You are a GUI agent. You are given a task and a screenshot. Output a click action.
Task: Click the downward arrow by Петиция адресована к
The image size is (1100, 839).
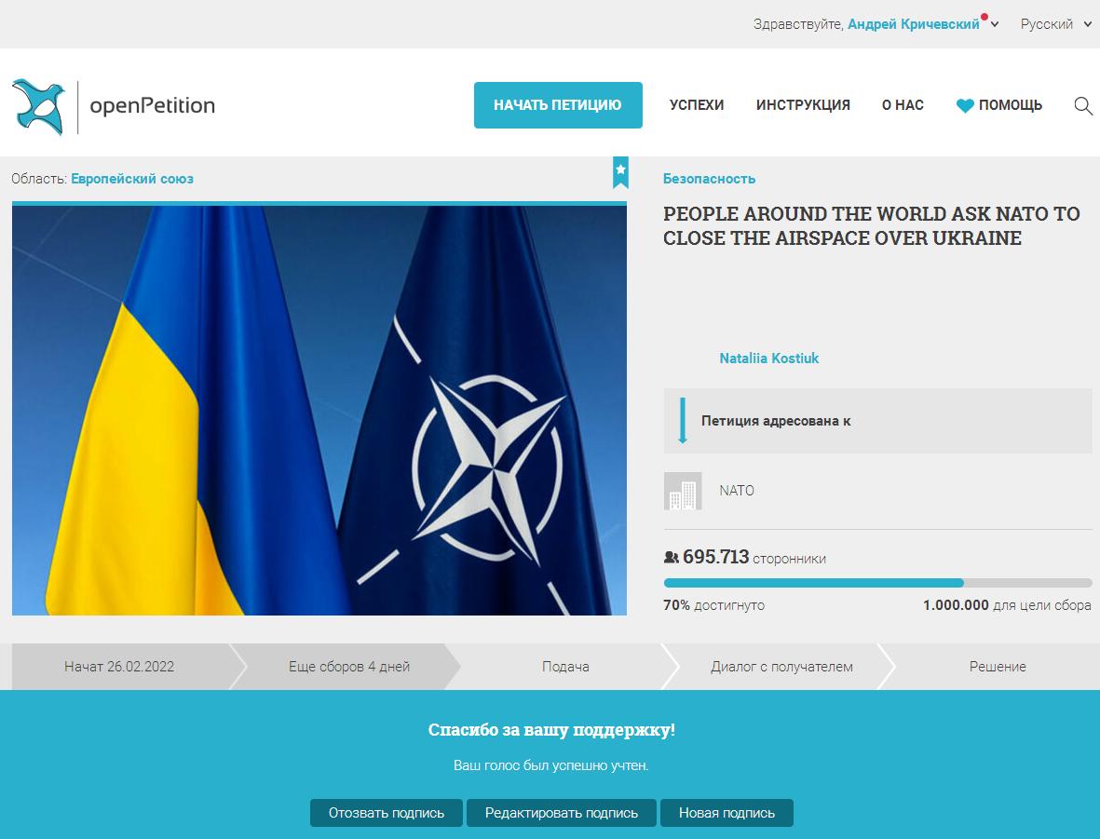[x=682, y=420]
